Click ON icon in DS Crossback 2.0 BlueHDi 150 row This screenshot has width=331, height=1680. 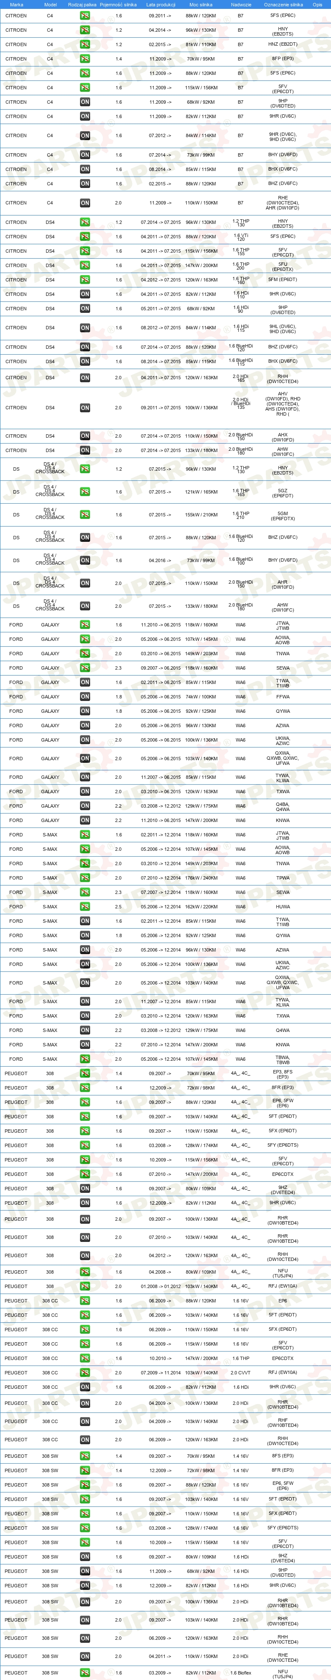pos(85,584)
